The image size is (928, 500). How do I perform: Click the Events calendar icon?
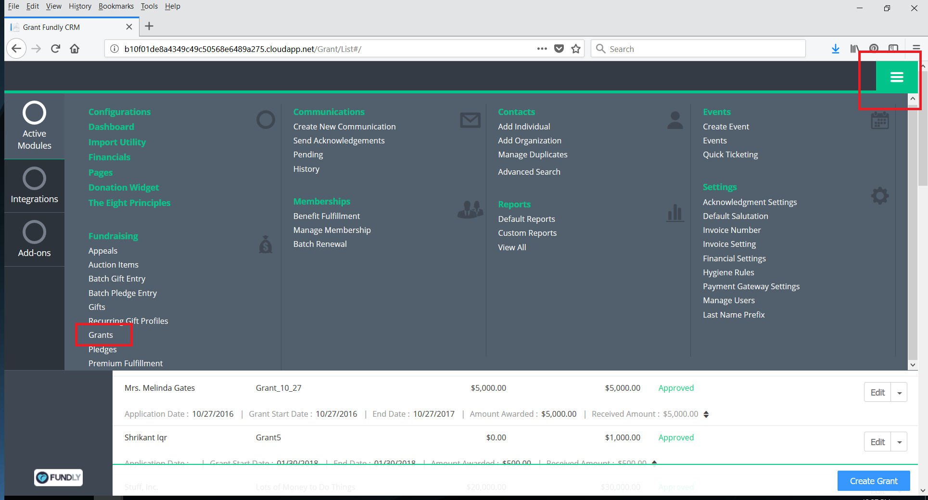(x=879, y=120)
